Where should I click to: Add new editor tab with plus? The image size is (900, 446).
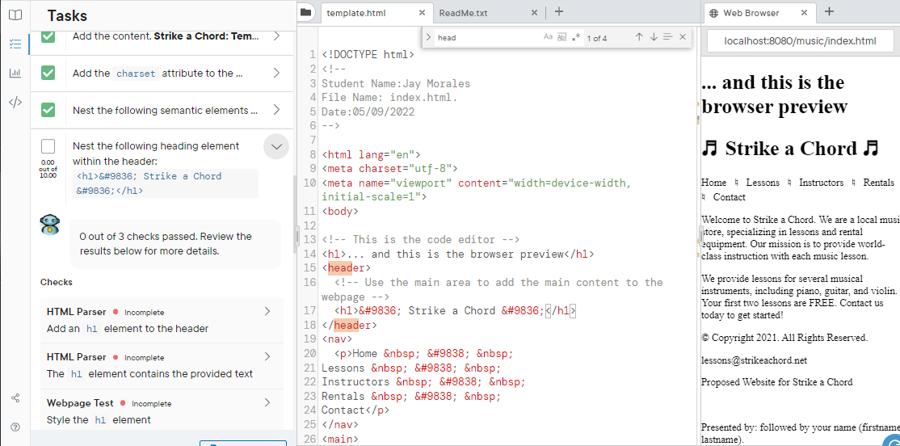coord(559,11)
